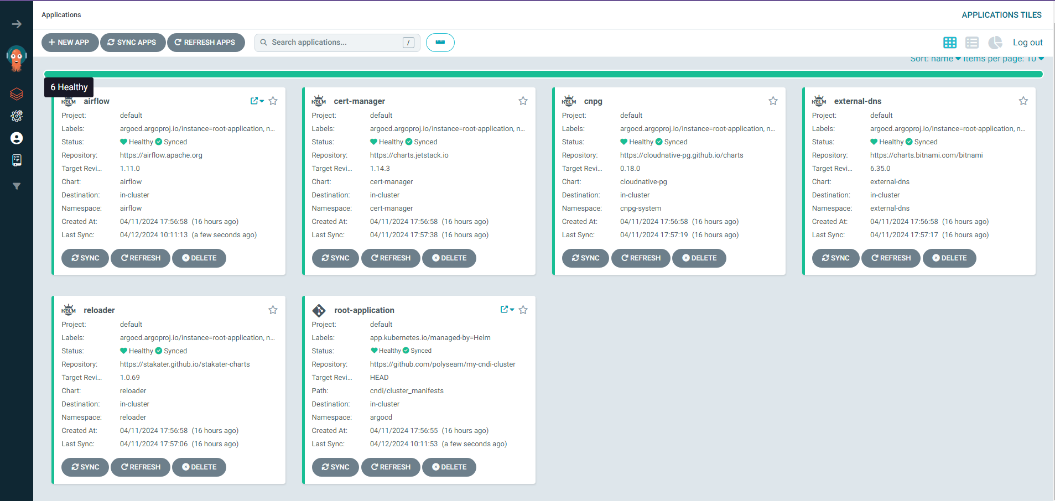Open the Settings gears icon in sidebar
The width and height of the screenshot is (1055, 501).
coord(17,116)
